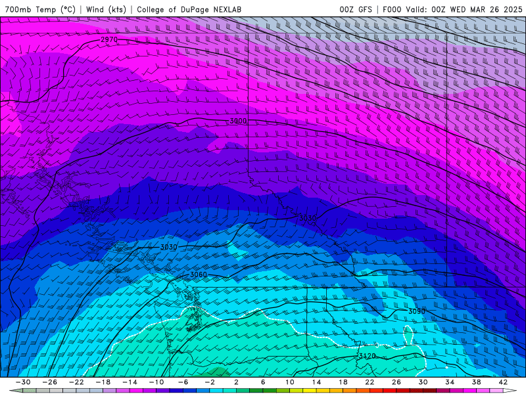Click the 2970 height contour label
Image resolution: width=526 pixels, height=394 pixels.
click(109, 39)
